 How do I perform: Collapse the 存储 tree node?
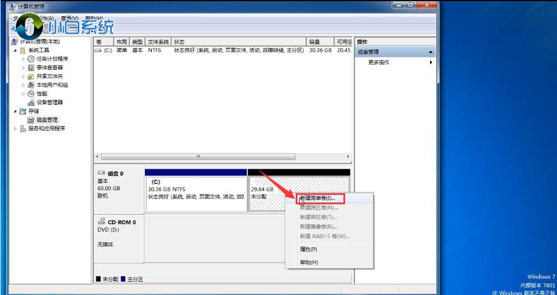tap(15, 111)
